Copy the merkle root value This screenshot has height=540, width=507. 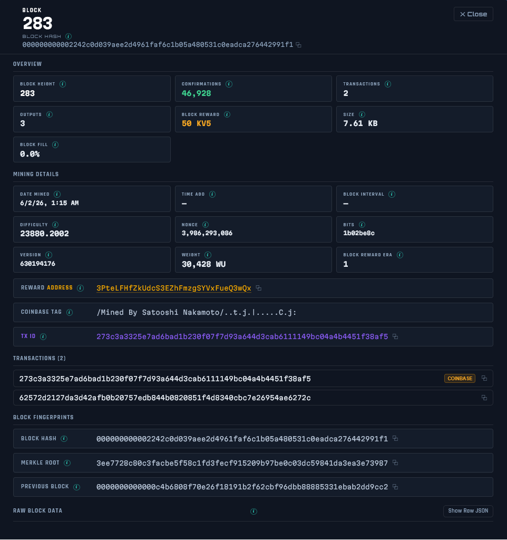click(395, 463)
